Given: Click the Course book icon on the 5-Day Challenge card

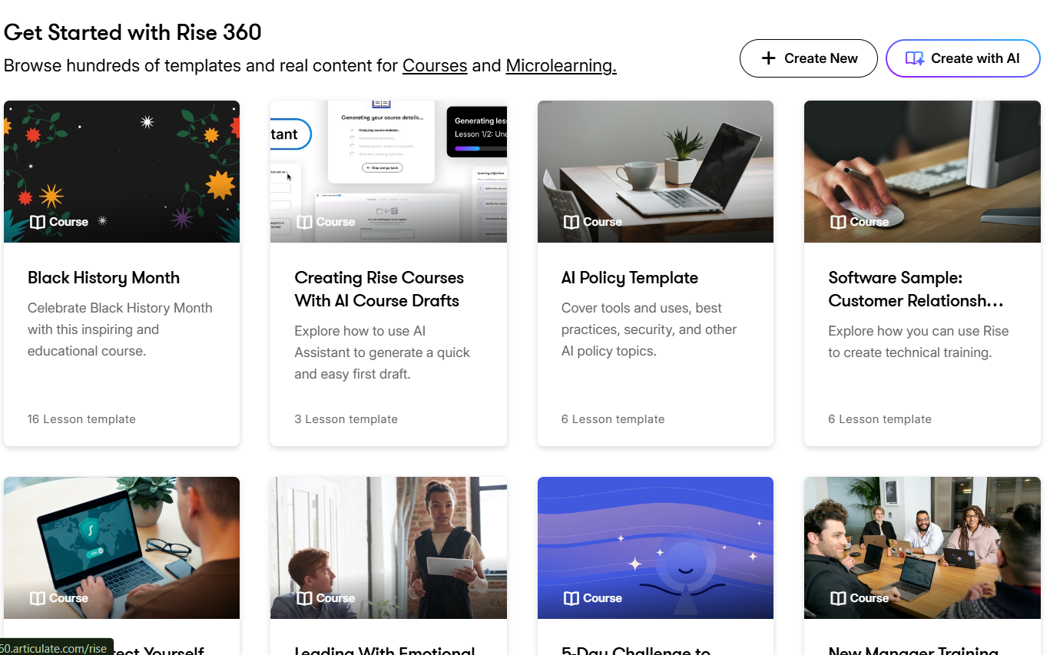Looking at the screenshot, I should coord(571,598).
